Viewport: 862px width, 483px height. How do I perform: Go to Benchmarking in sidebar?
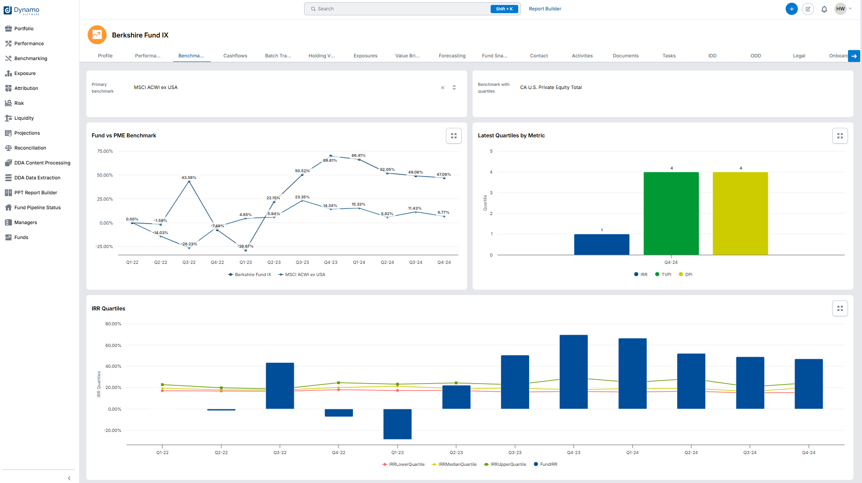[x=31, y=58]
